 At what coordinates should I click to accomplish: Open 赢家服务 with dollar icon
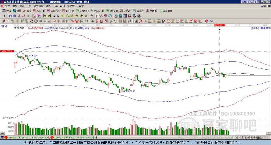pos(166,11)
